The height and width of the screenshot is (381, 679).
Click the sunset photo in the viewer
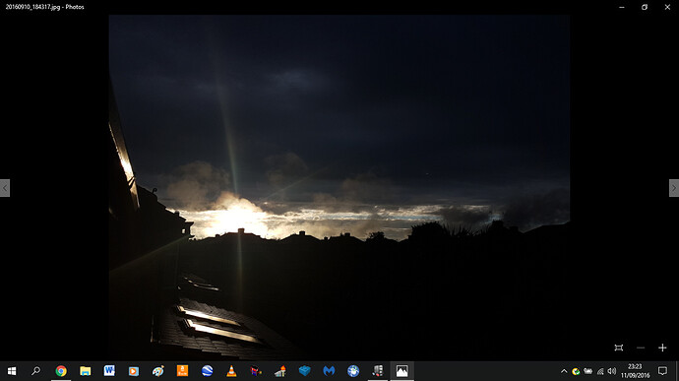[x=339, y=187]
